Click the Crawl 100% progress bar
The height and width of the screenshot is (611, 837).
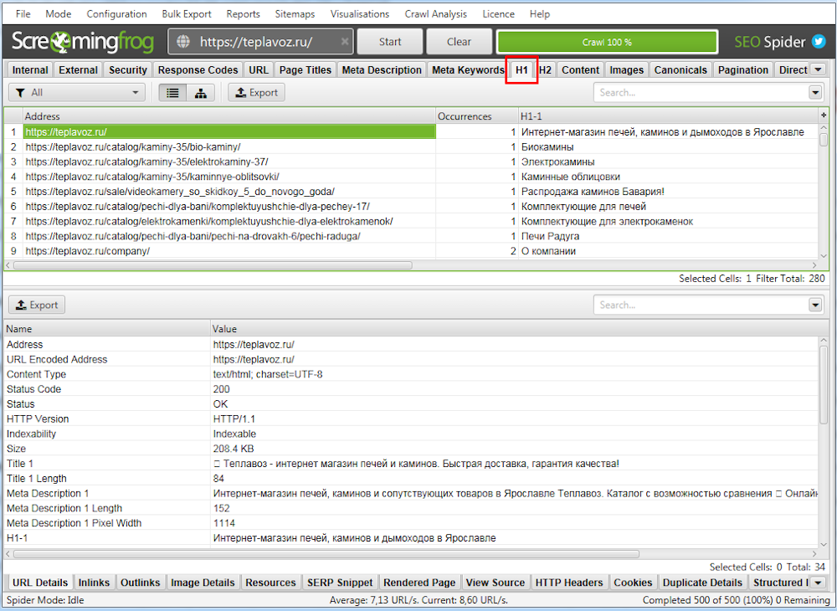(607, 42)
